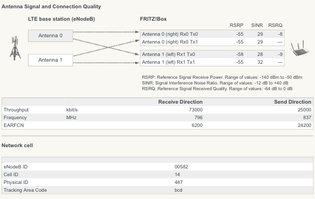This screenshot has width=315, height=199.
Task: Click the Antenna 0 (right) Rx0 Tx0 row
Action: 212,34
